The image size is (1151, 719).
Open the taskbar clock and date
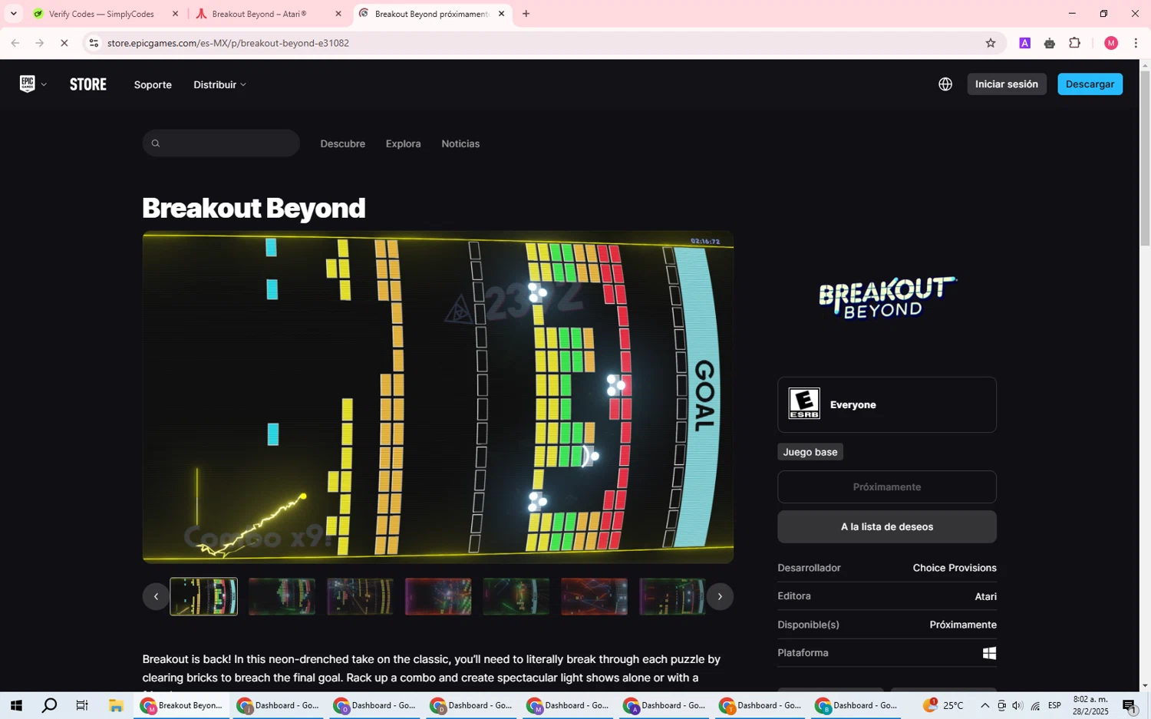click(x=1090, y=705)
